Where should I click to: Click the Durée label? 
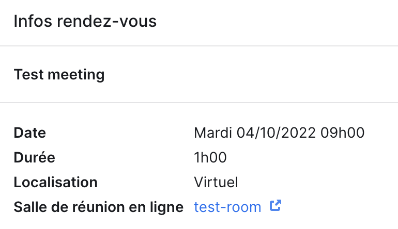pyautogui.click(x=34, y=157)
